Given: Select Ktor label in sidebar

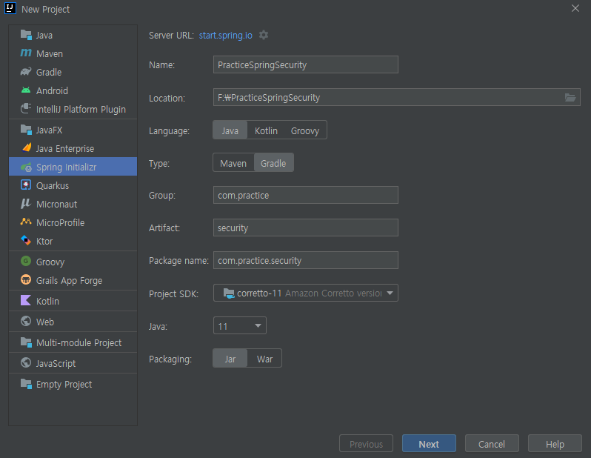Looking at the screenshot, I should (x=44, y=241).
